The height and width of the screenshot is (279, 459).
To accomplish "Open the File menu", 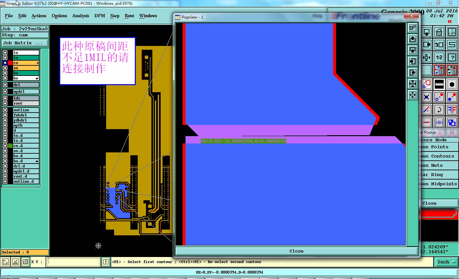I will point(9,16).
